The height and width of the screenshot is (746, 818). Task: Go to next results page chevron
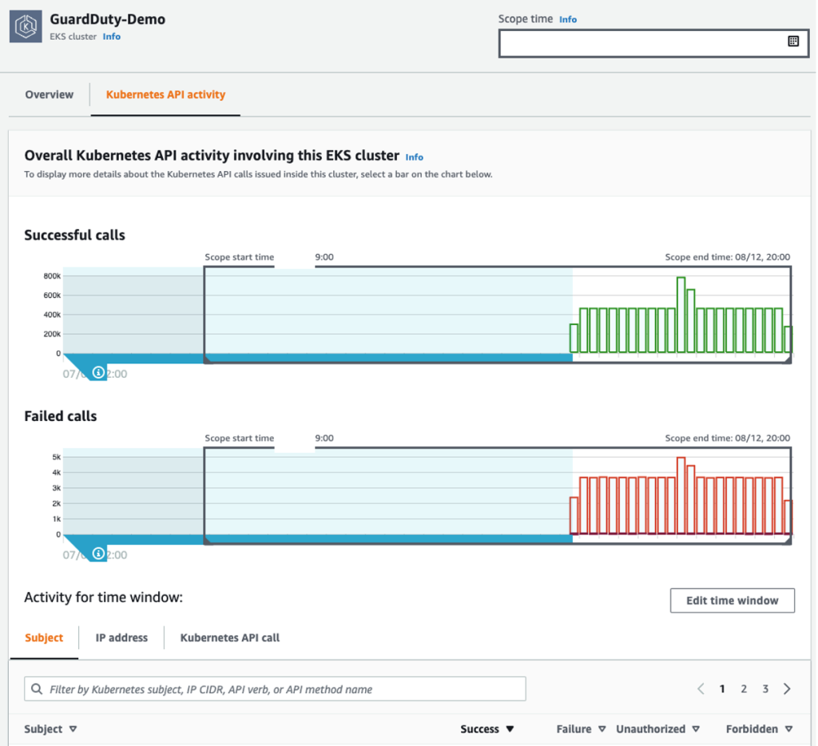tap(787, 688)
